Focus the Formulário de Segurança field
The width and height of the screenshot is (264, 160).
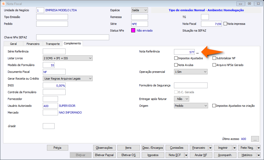pyautogui.click(x=191, y=85)
